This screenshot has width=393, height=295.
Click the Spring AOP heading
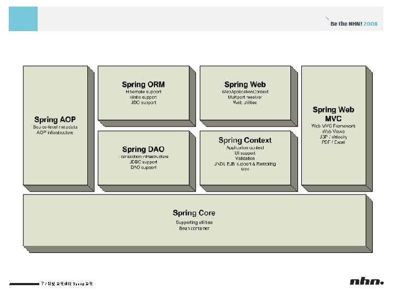point(55,120)
